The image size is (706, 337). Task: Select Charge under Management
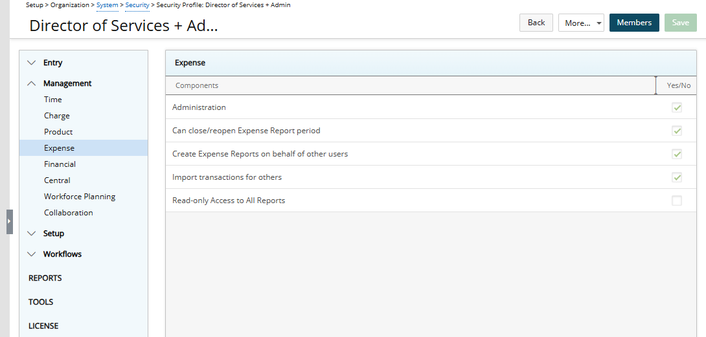click(57, 116)
